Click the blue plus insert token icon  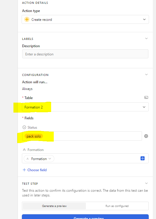(x=143, y=158)
